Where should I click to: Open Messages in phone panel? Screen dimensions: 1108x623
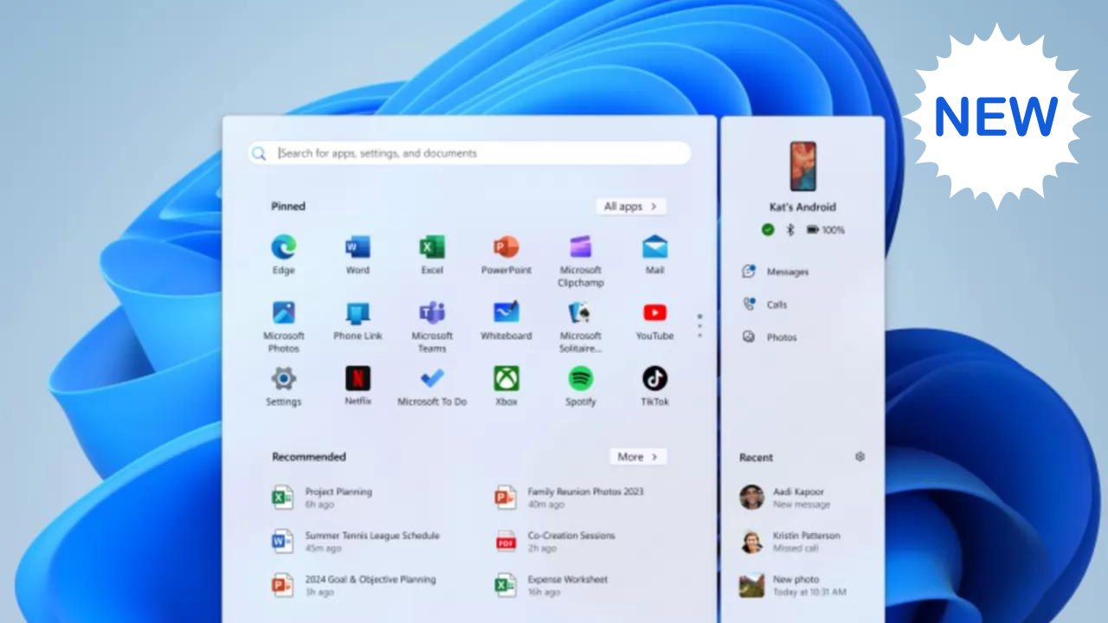(x=775, y=272)
